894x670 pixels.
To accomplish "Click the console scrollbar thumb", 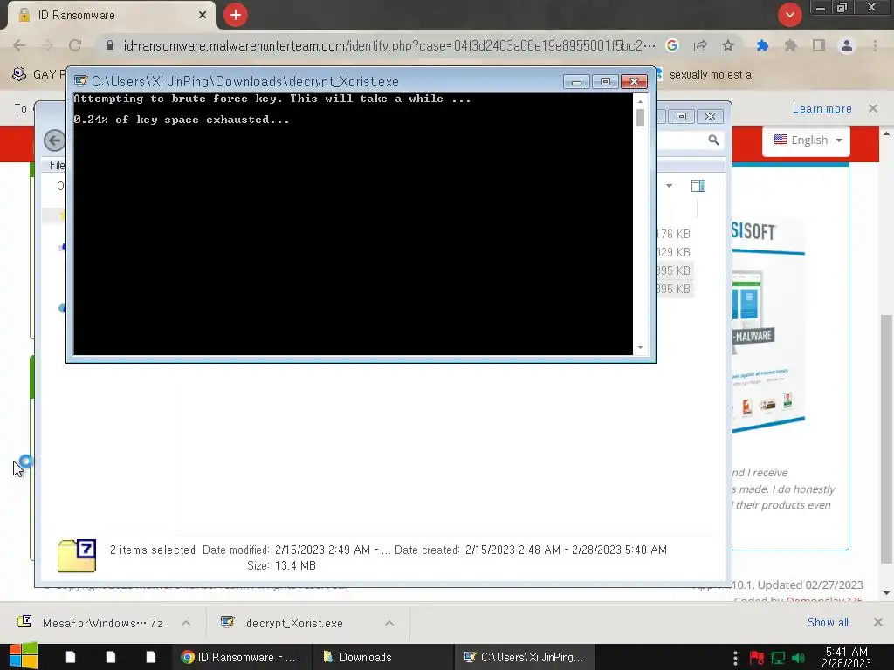I will (640, 118).
